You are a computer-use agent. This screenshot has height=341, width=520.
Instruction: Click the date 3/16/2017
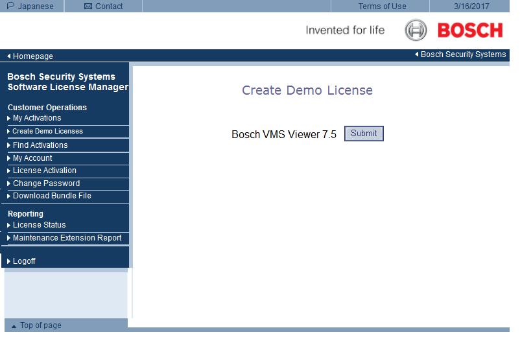pos(471,6)
